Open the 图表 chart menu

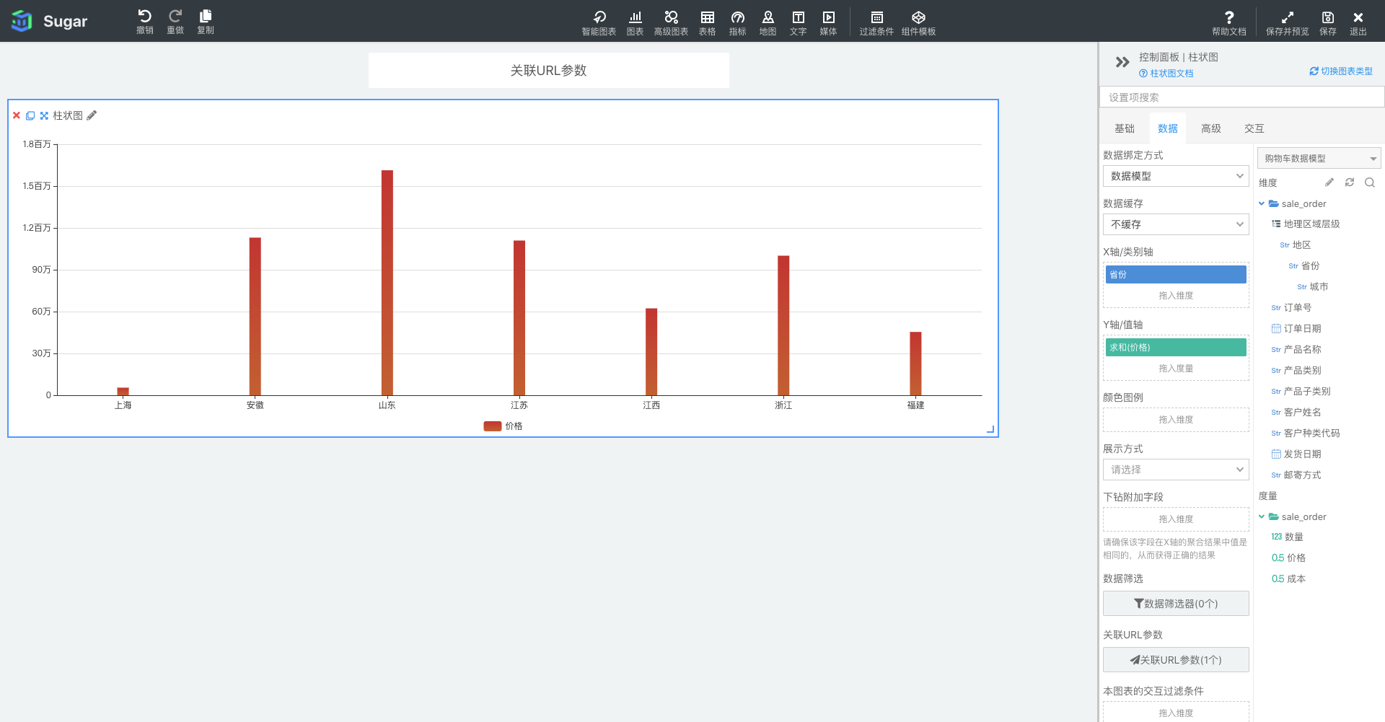tap(635, 22)
